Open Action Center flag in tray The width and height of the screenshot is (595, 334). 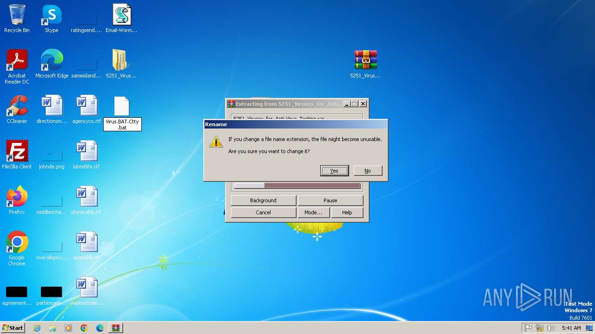coord(529,328)
